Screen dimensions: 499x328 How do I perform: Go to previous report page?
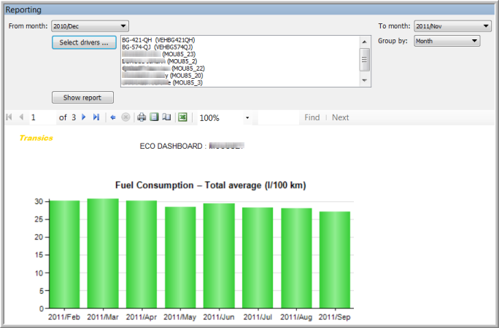coord(21,117)
